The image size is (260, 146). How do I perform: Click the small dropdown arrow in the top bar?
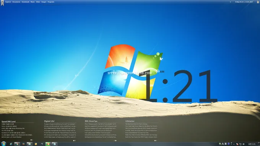[x=230, y=2]
